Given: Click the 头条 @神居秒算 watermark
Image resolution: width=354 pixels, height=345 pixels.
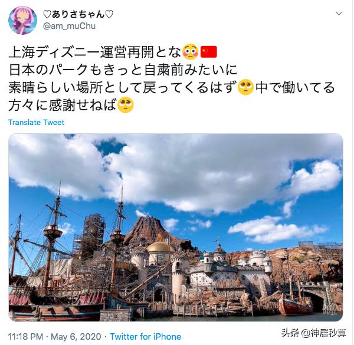Looking at the screenshot, I should tap(314, 333).
